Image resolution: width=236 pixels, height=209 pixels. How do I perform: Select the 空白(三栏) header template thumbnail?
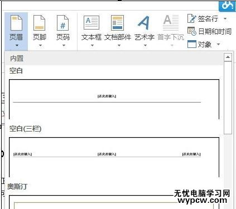pos(114,157)
